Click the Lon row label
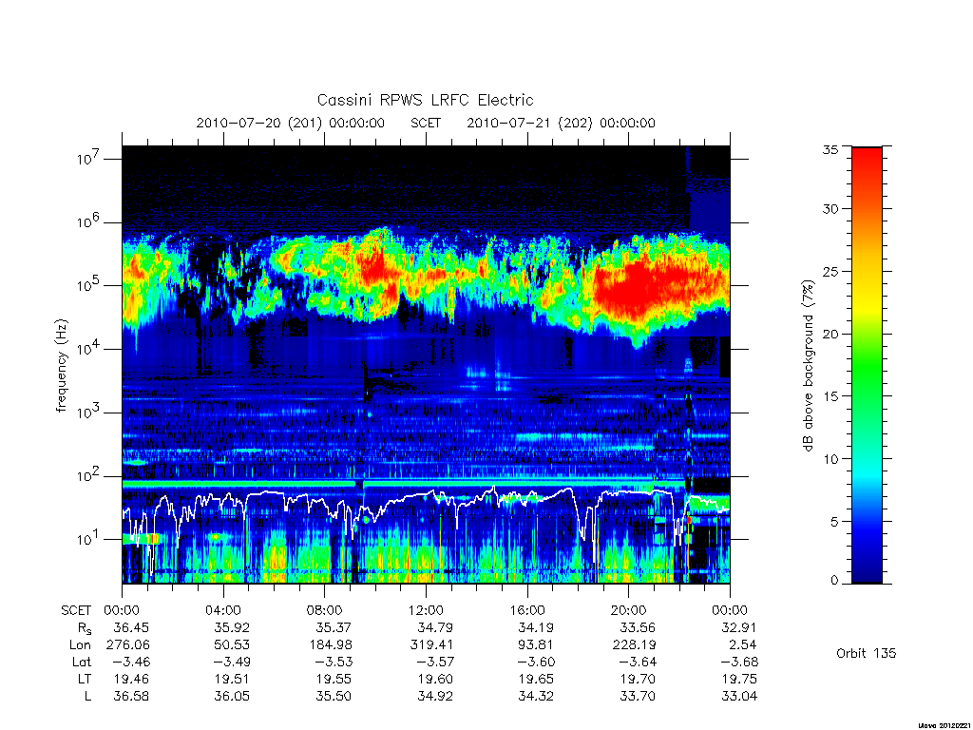This screenshot has height=730, width=973. (x=80, y=645)
